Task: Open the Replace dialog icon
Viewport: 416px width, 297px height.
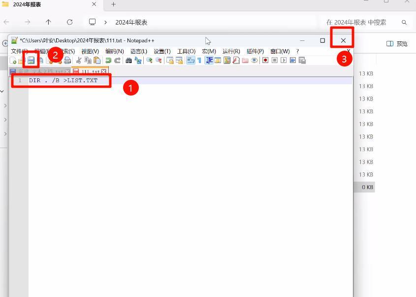Action: pos(138,61)
